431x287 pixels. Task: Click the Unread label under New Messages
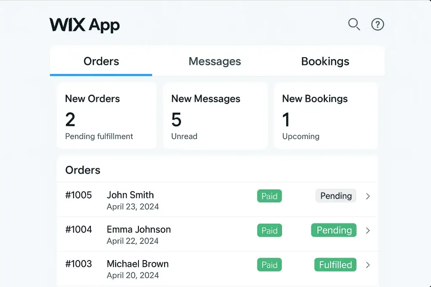click(x=184, y=137)
